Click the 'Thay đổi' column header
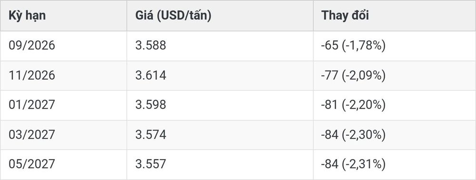The image size is (476, 180). (345, 15)
